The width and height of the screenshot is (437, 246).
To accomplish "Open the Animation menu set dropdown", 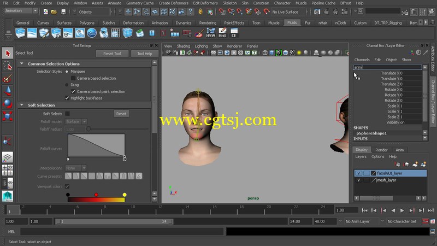I will (21, 10).
